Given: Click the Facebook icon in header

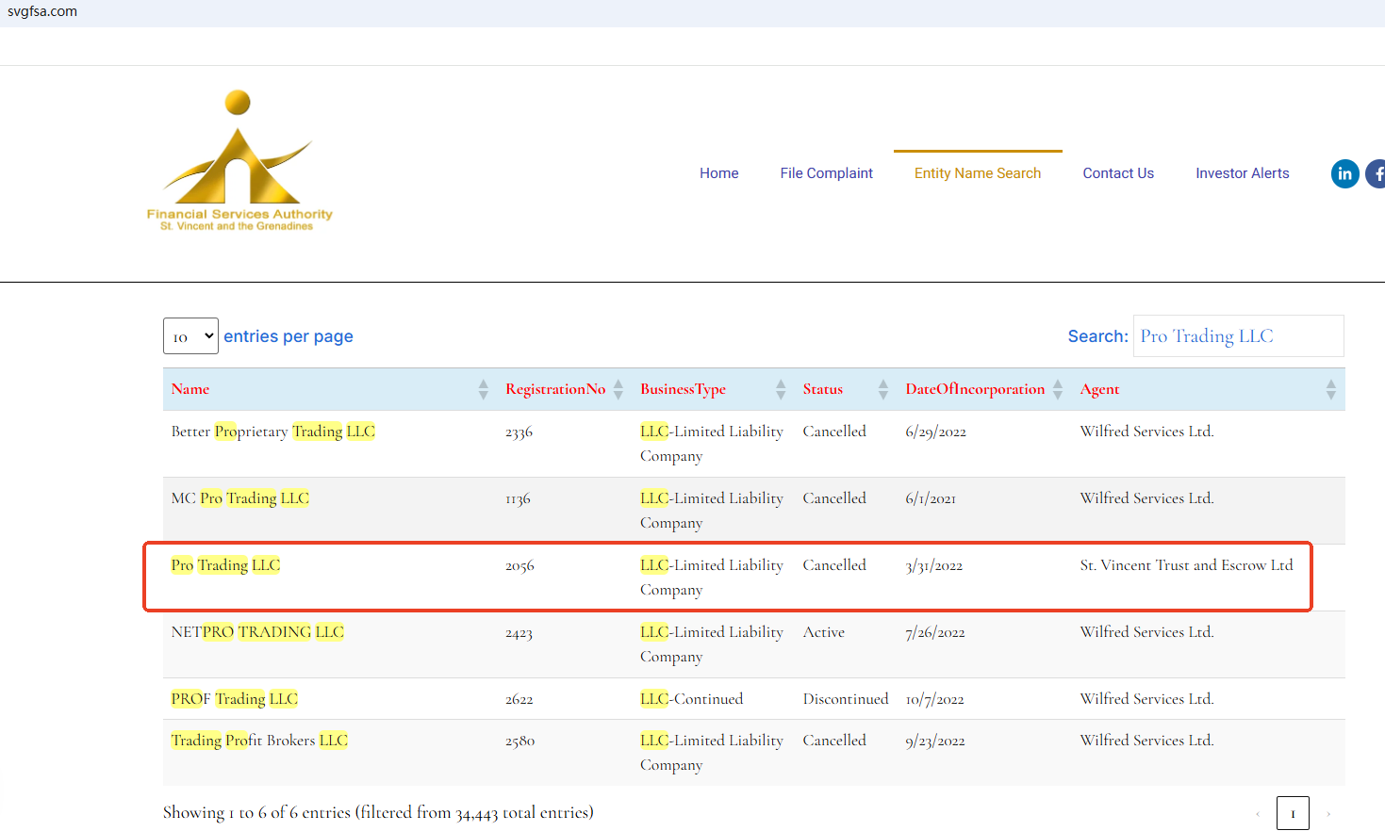Looking at the screenshot, I should point(1377,173).
